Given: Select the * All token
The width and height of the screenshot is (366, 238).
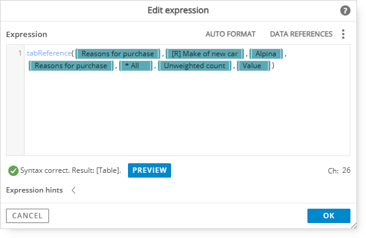Looking at the screenshot, I should tap(136, 66).
